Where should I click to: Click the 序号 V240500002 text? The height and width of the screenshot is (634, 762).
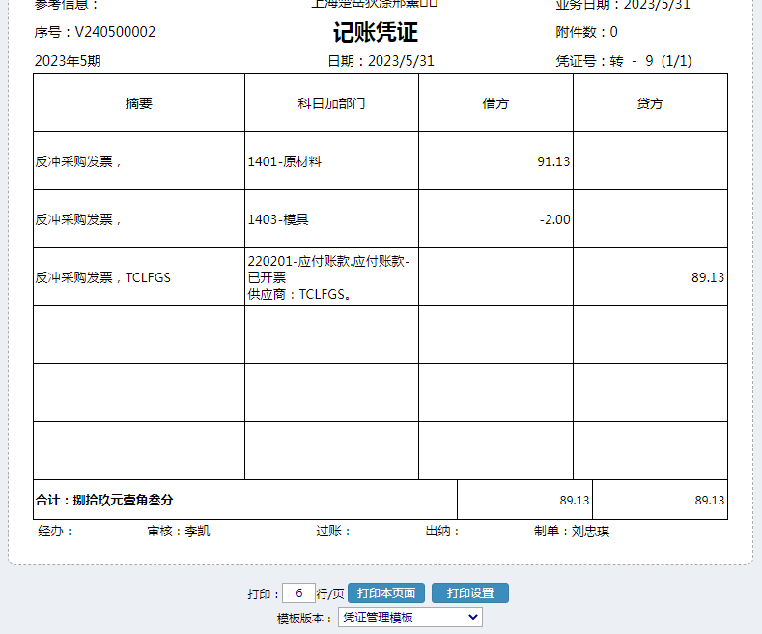[95, 32]
